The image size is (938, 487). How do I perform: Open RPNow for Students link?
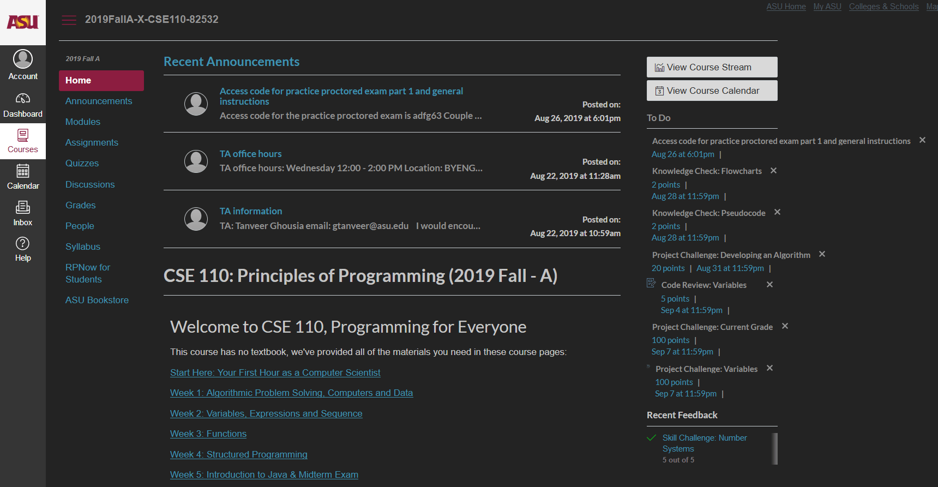click(x=88, y=274)
